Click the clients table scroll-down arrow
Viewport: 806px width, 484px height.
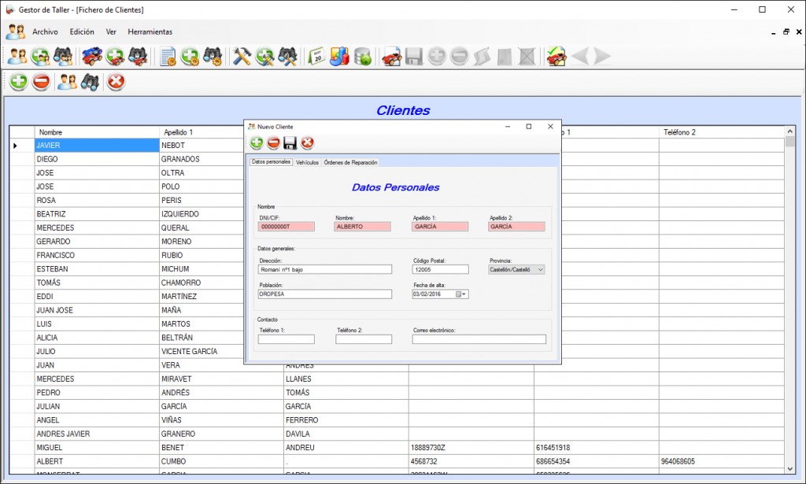(x=790, y=468)
